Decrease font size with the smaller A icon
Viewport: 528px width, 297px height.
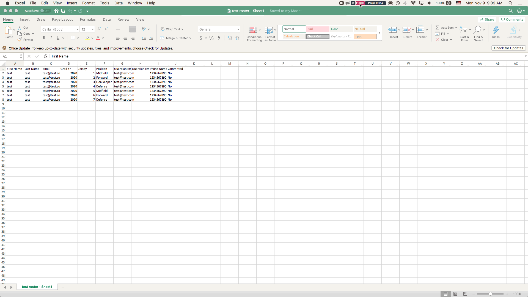click(x=106, y=29)
